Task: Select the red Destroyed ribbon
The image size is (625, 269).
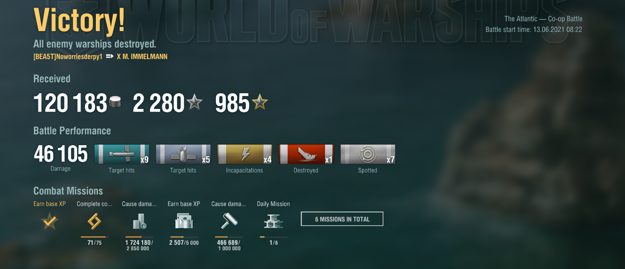Action: (x=306, y=154)
